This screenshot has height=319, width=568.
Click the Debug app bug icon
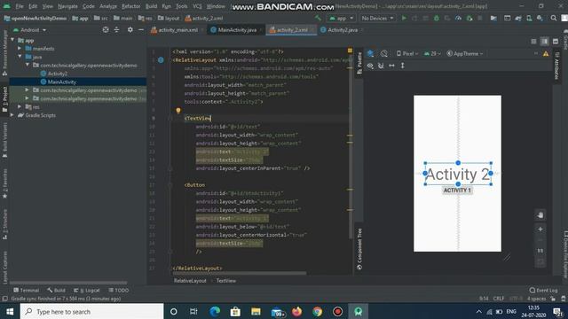(x=437, y=18)
